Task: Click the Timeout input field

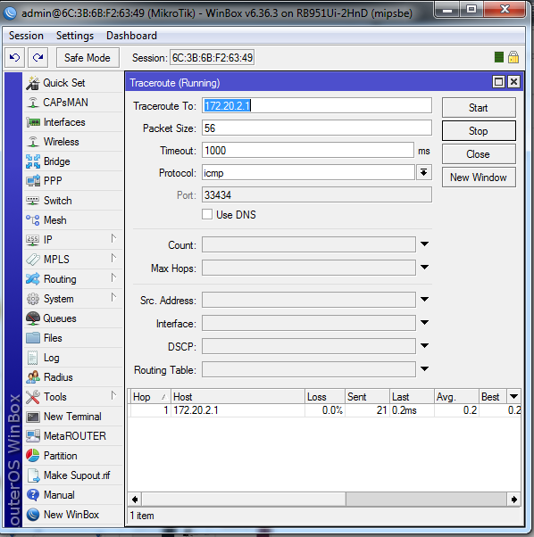Action: point(308,151)
